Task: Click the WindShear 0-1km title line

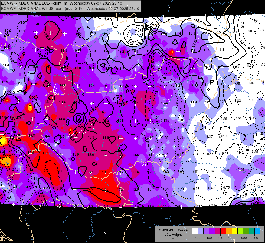Action: pyautogui.click(x=70, y=9)
